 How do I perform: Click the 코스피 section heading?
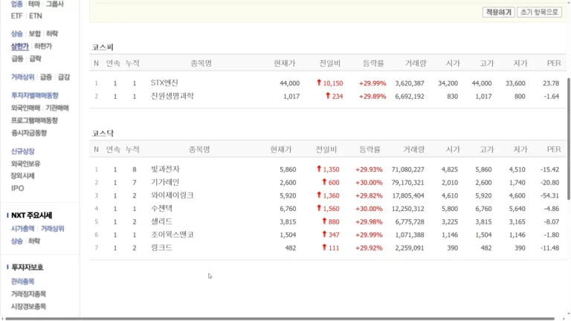pos(103,47)
